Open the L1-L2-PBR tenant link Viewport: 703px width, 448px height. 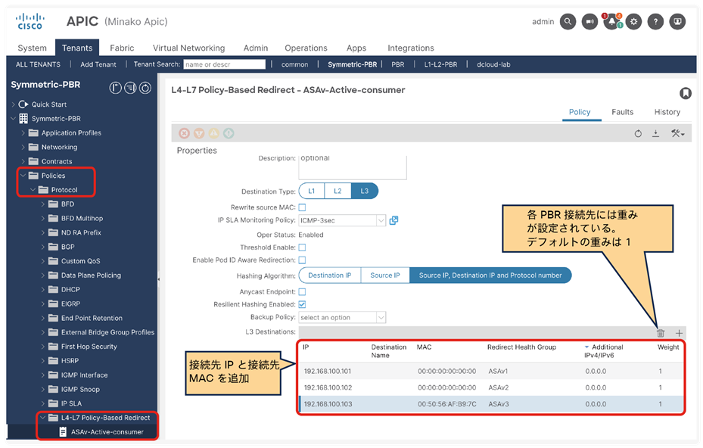440,64
